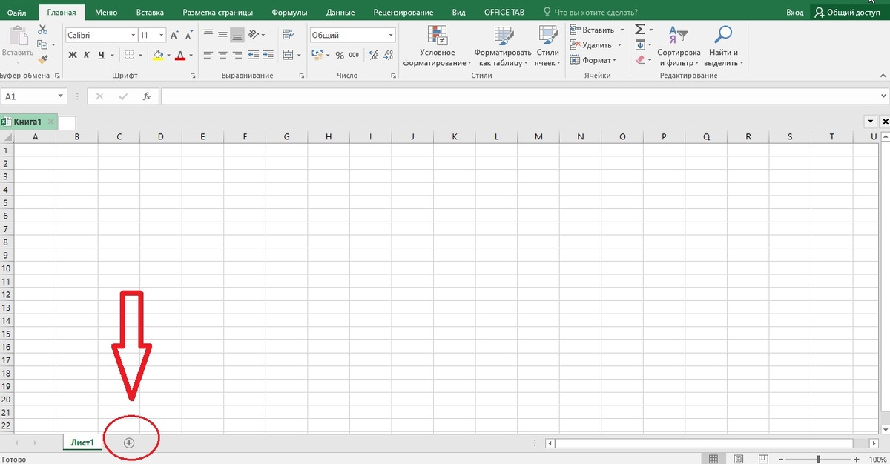
Task: Open Условное форматирование conditional formatting
Action: click(x=438, y=46)
